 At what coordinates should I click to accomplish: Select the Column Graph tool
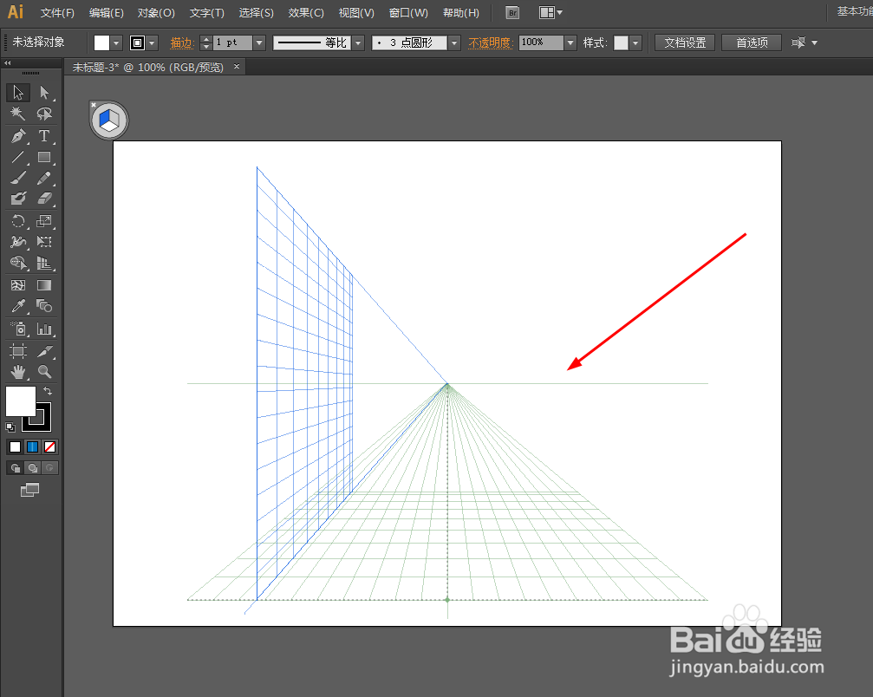click(x=44, y=329)
